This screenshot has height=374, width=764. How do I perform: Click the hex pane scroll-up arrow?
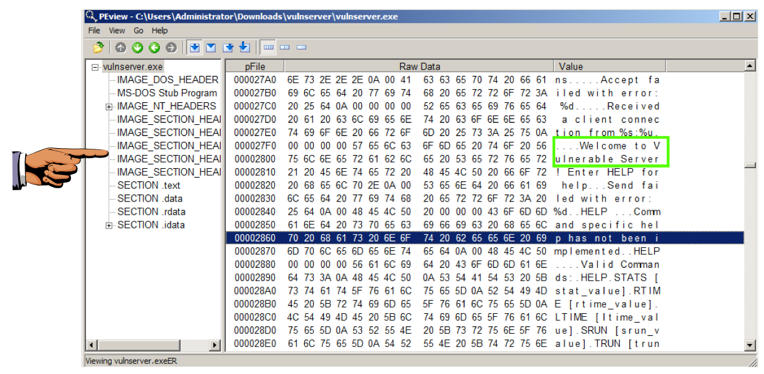click(x=750, y=66)
